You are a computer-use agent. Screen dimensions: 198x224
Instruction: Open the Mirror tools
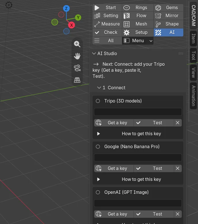tap(169, 16)
